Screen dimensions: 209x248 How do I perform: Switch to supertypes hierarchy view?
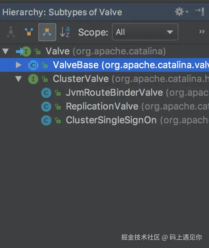[x=29, y=32]
